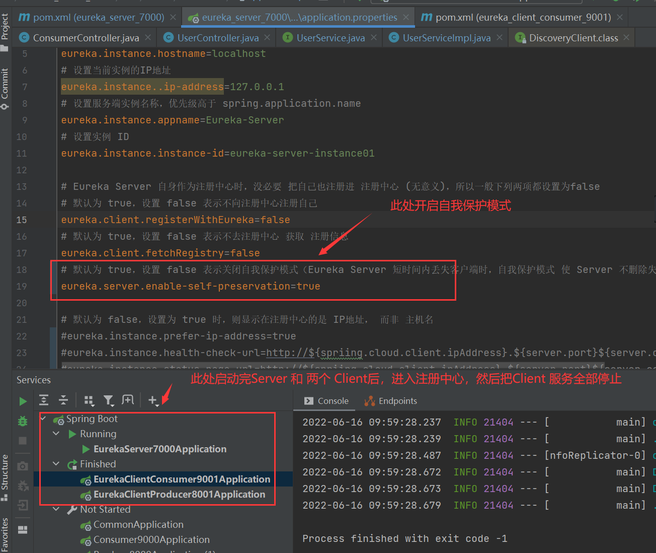The height and width of the screenshot is (553, 656).
Task: Click the Open in New Tab icon
Action: click(x=128, y=400)
